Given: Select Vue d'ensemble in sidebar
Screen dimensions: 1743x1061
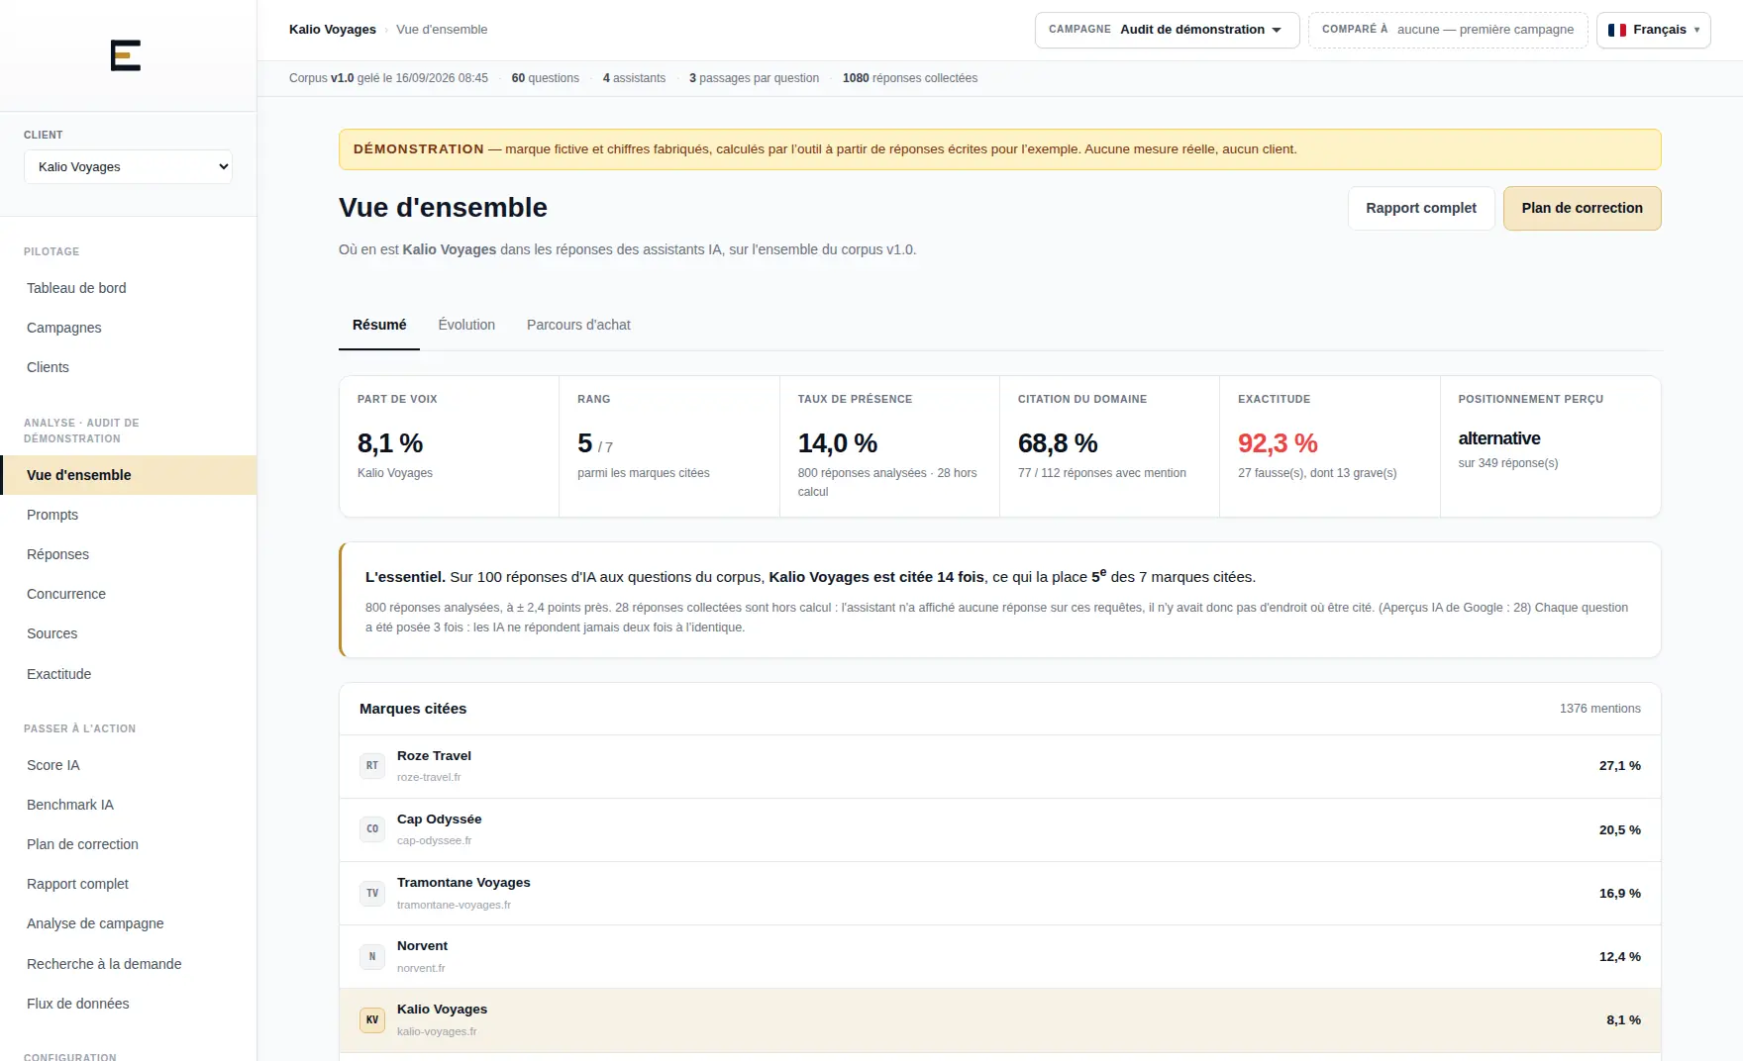Looking at the screenshot, I should (129, 475).
